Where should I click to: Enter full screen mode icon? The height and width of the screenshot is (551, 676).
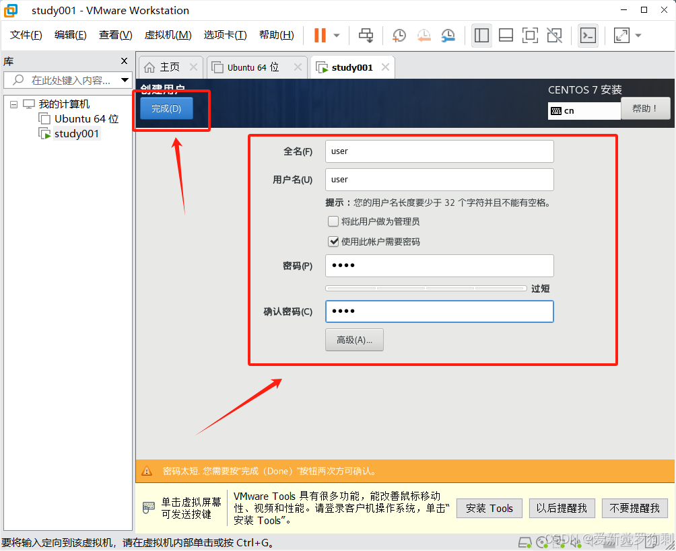click(x=530, y=36)
